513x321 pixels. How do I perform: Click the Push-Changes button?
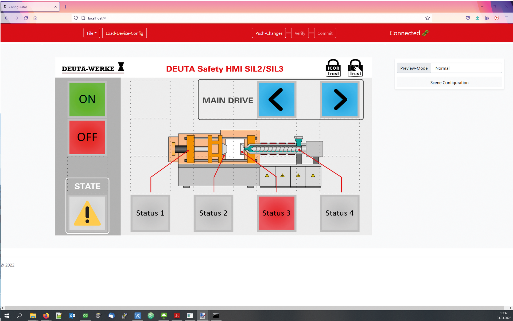coord(269,33)
